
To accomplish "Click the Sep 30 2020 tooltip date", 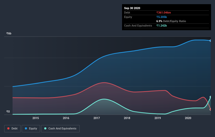I will [132, 8].
